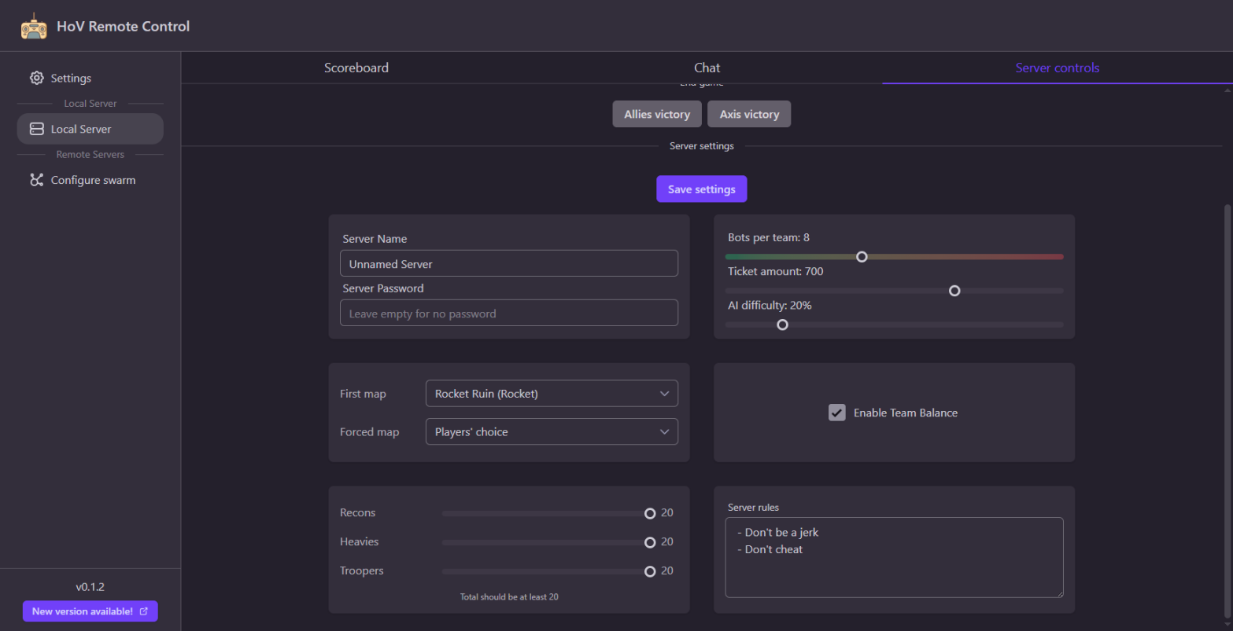This screenshot has width=1233, height=631.
Task: Click the Ticket amount slider handle
Action: pyautogui.click(x=954, y=291)
